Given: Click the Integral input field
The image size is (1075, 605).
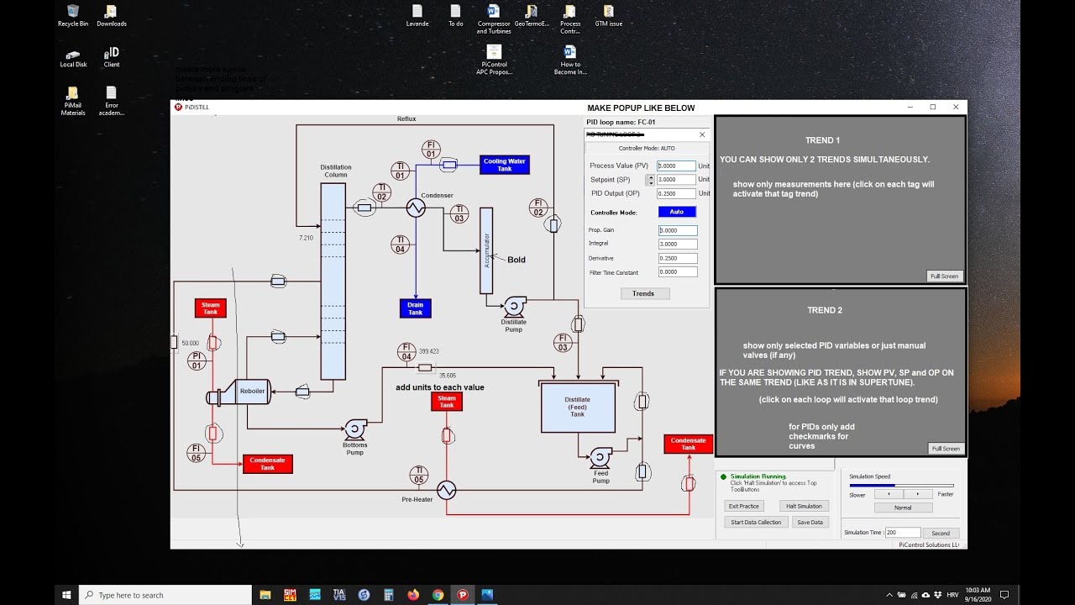Looking at the screenshot, I should tap(678, 244).
